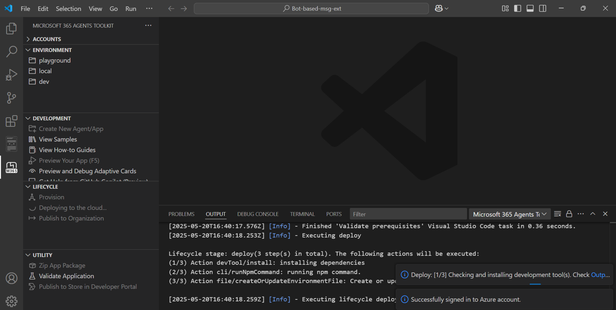The image size is (616, 310).
Task: Open the Manage gear menu
Action: (11, 301)
